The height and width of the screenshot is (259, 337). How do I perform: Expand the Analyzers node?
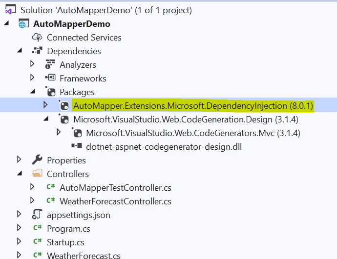tap(32, 64)
